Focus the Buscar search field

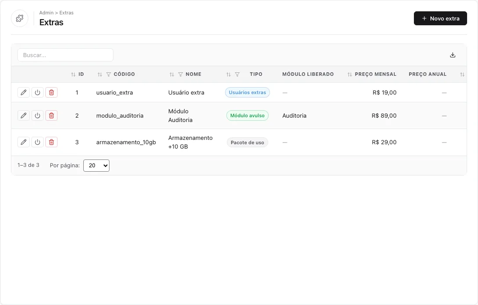pyautogui.click(x=65, y=55)
